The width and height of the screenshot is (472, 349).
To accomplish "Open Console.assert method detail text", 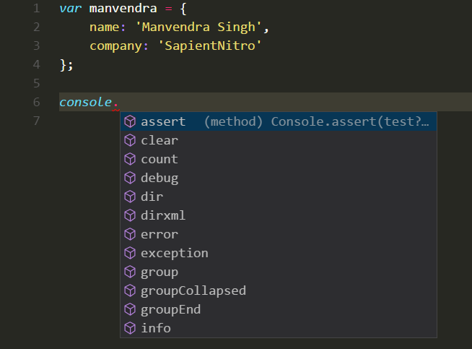I will 316,122.
